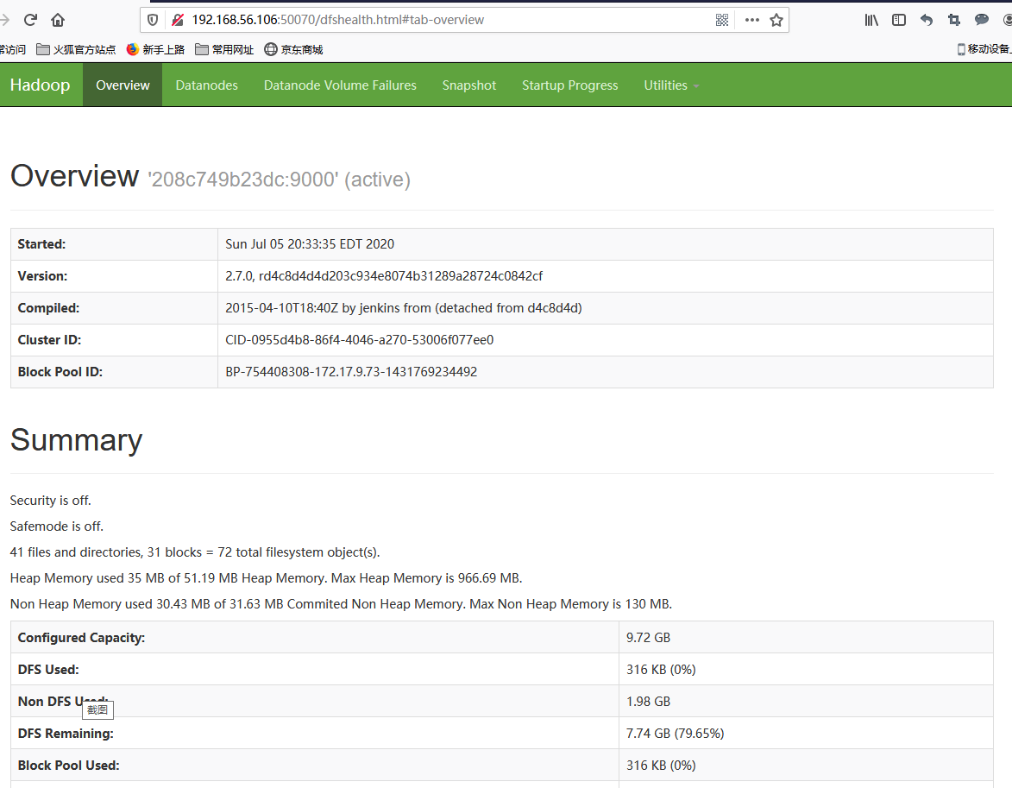Open the Startup Progress tab
Image resolution: width=1012 pixels, height=788 pixels.
pos(570,85)
